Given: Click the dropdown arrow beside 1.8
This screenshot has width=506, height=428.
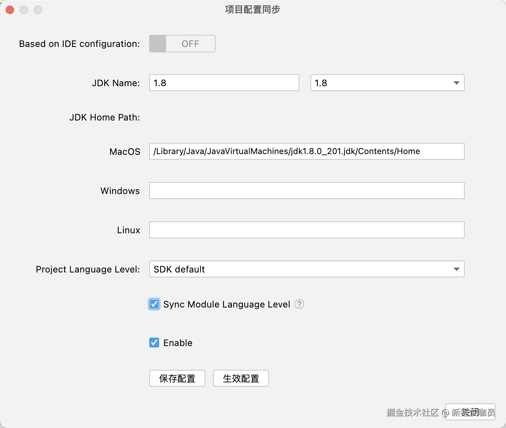Looking at the screenshot, I should click(x=456, y=83).
